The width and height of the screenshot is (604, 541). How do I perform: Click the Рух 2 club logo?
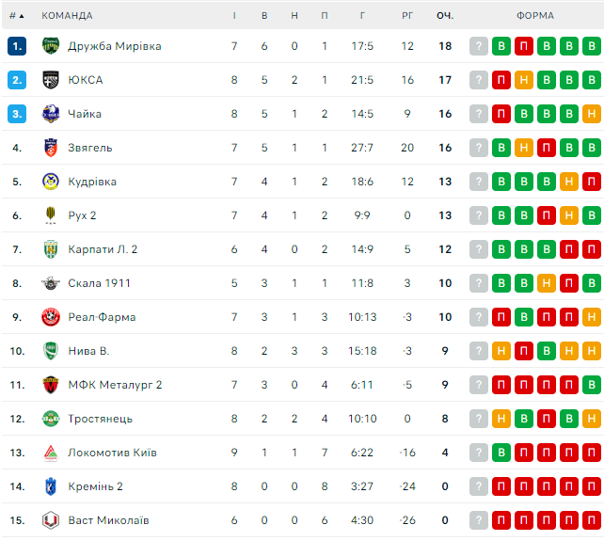(51, 215)
